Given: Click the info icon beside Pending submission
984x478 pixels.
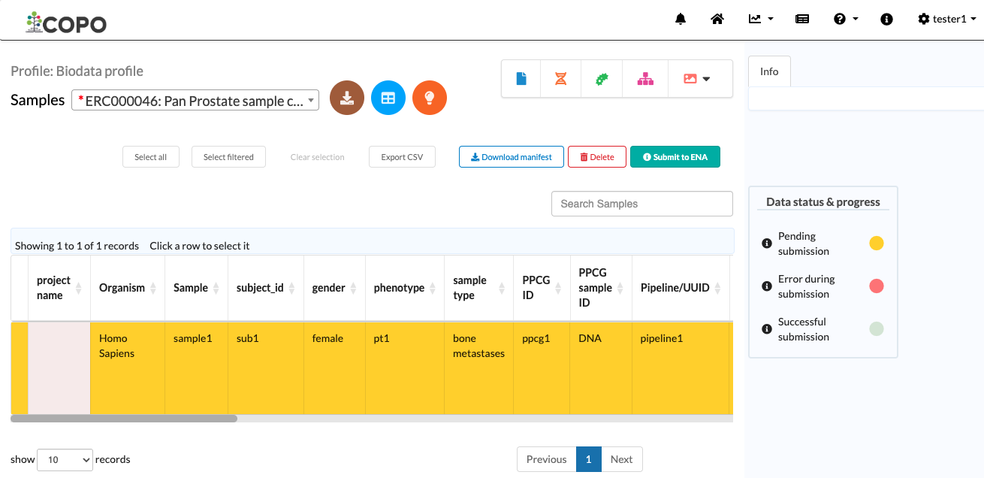Looking at the screenshot, I should coord(767,244).
